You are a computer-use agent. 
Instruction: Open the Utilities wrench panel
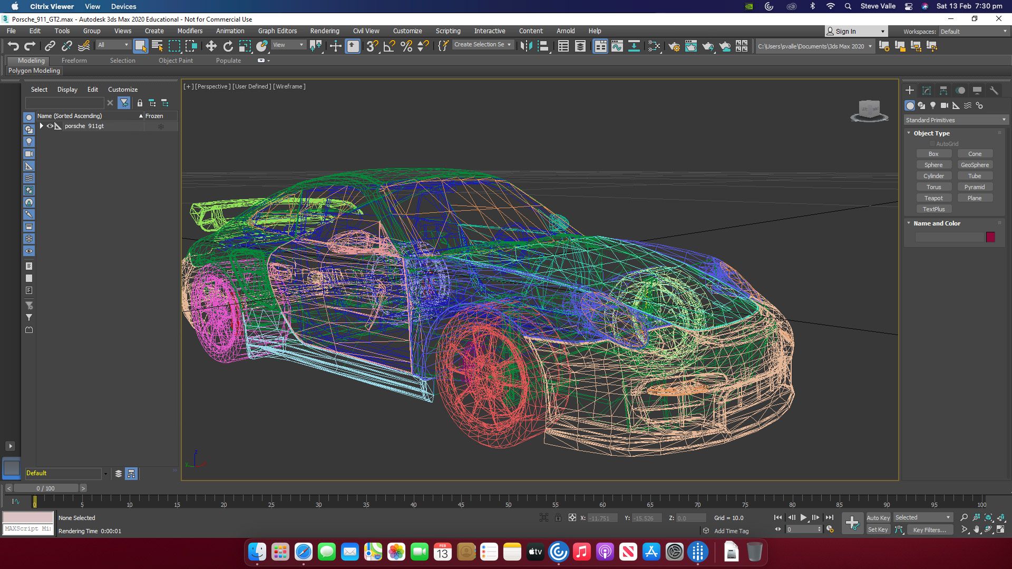click(994, 91)
